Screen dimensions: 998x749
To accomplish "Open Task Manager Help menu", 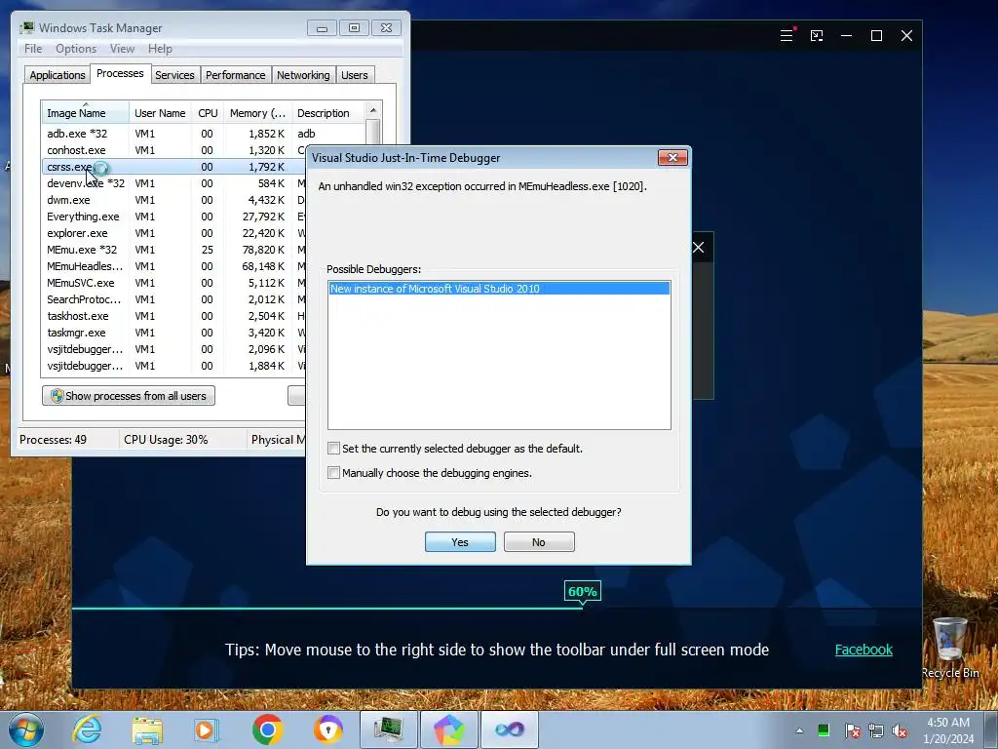I will click(x=160, y=49).
